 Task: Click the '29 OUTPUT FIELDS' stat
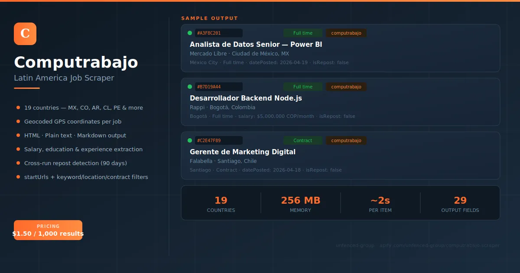coord(460,204)
